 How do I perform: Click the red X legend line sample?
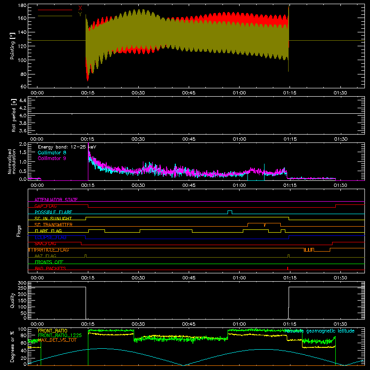coord(55,10)
